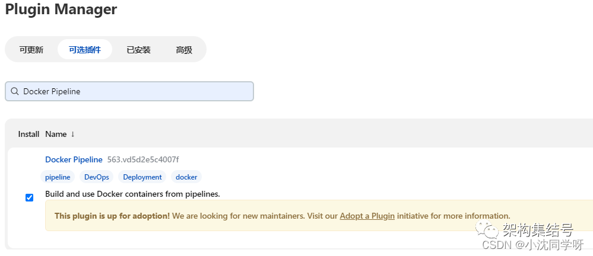
Task: Click the Plugin Manager heading
Action: [61, 9]
